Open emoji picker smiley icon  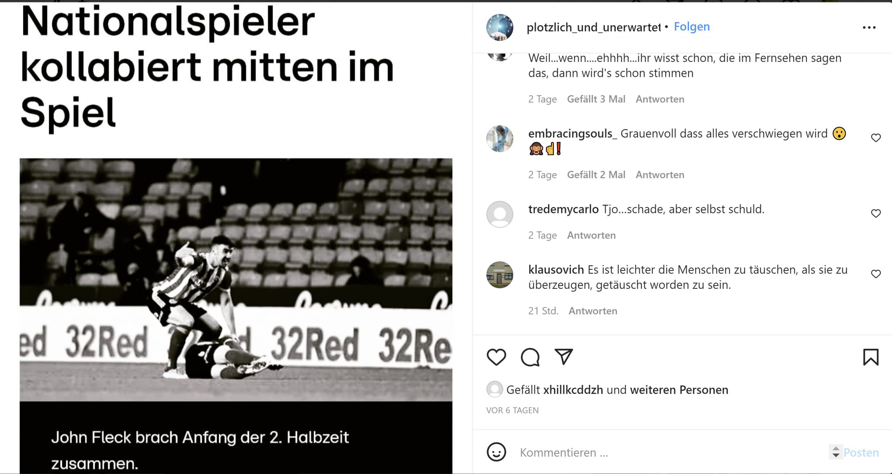pos(496,452)
